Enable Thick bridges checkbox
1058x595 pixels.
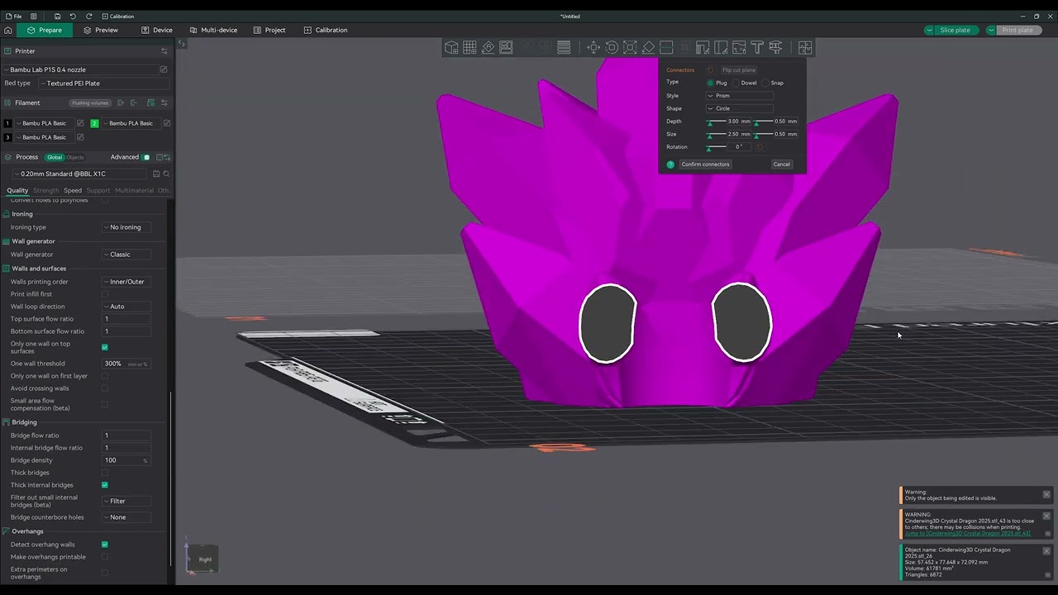[105, 473]
